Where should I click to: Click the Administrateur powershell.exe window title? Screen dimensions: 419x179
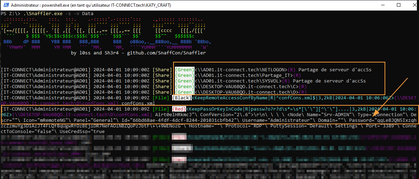pyautogui.click(x=91, y=5)
